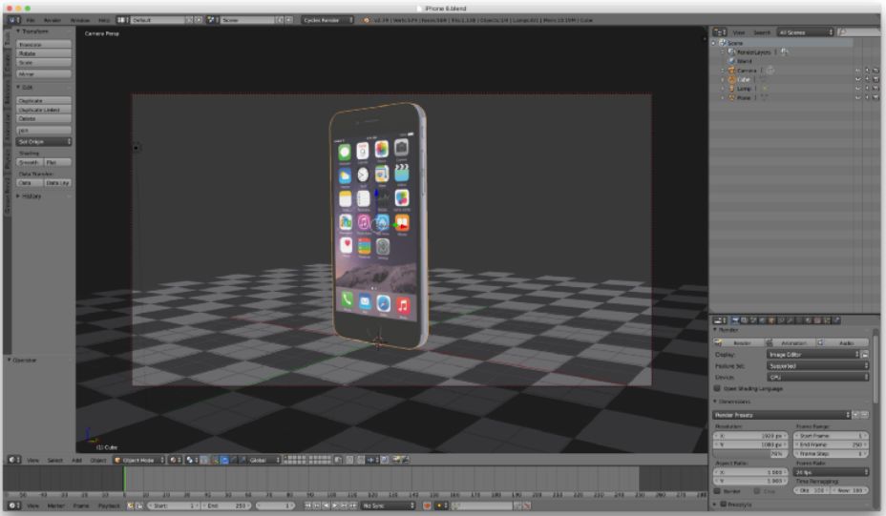Select the Lamp object in the outliner

[744, 88]
